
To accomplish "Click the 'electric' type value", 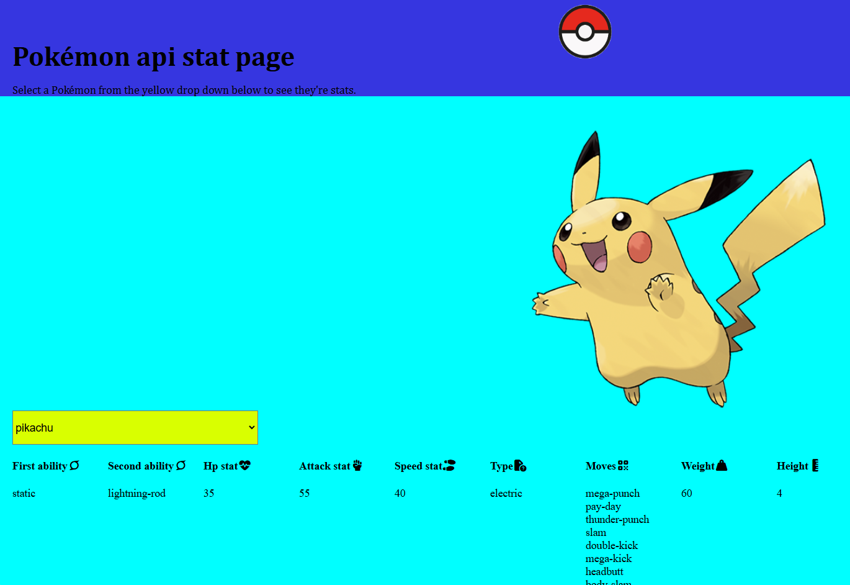I will [x=506, y=493].
